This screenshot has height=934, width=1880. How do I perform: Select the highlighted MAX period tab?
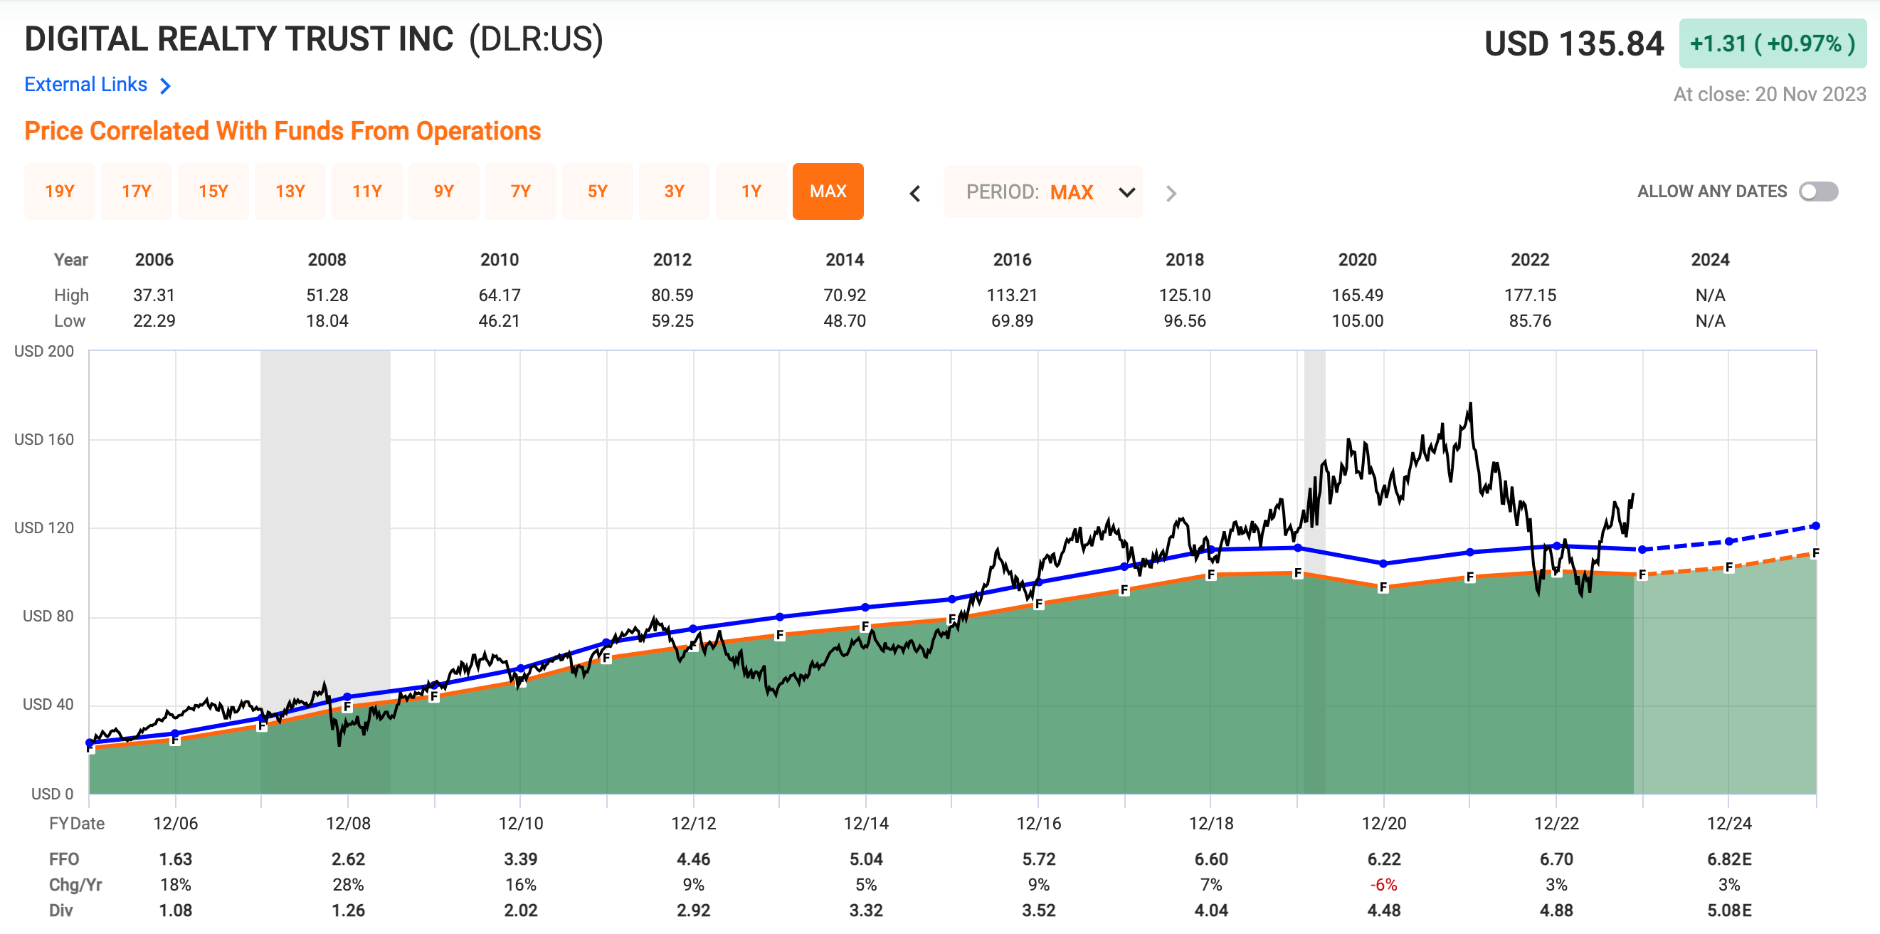coord(828,191)
